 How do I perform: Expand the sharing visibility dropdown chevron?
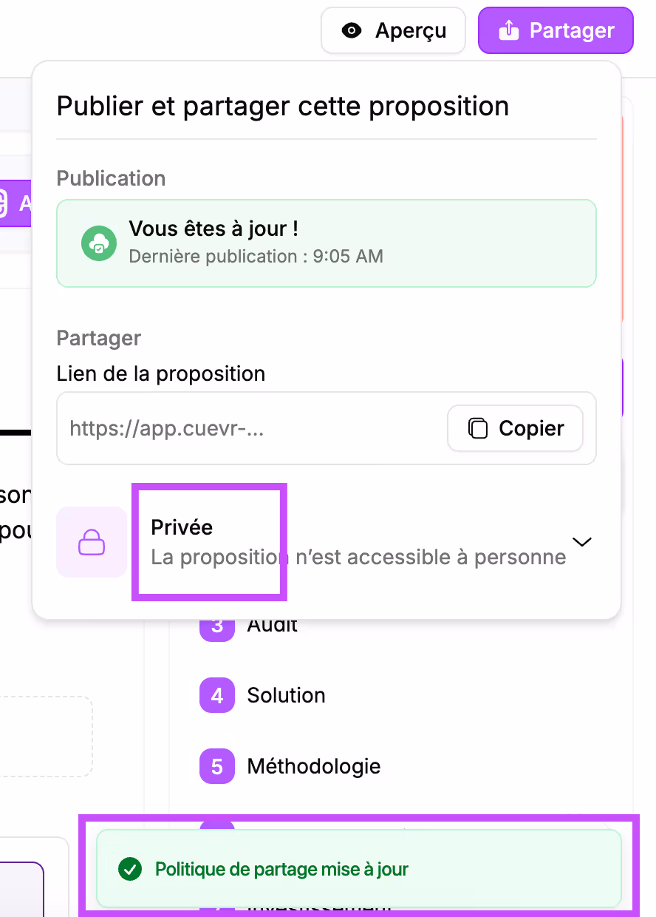[x=581, y=541]
